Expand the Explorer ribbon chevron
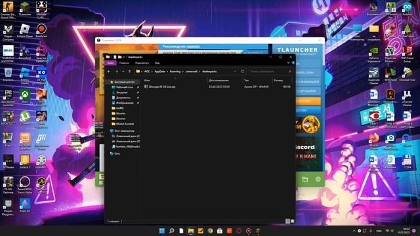420x236 pixels. pyautogui.click(x=288, y=63)
